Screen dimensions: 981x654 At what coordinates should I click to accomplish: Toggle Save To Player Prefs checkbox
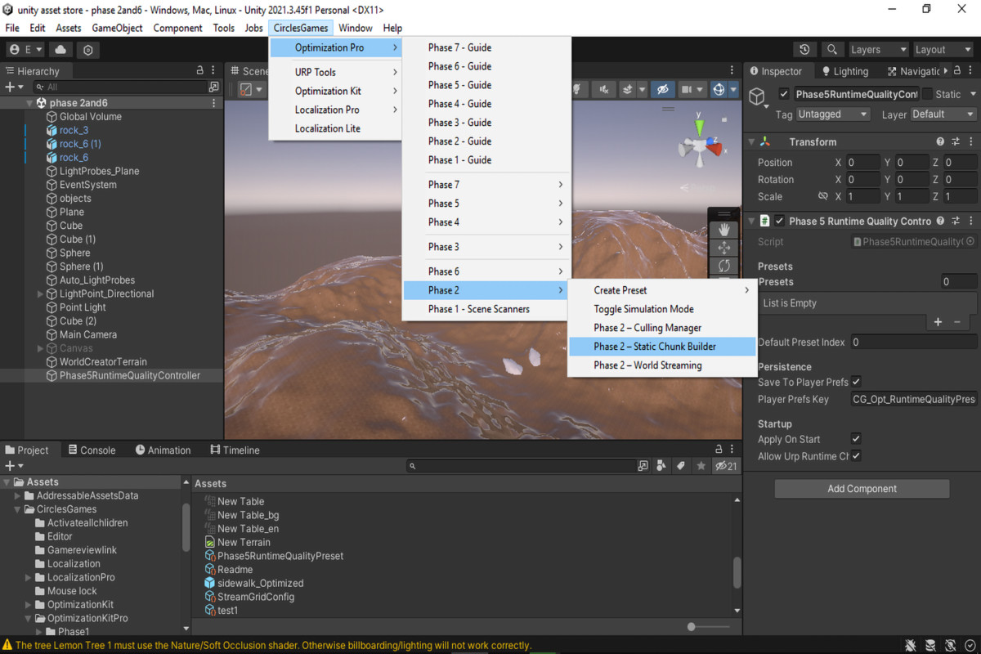(x=856, y=382)
